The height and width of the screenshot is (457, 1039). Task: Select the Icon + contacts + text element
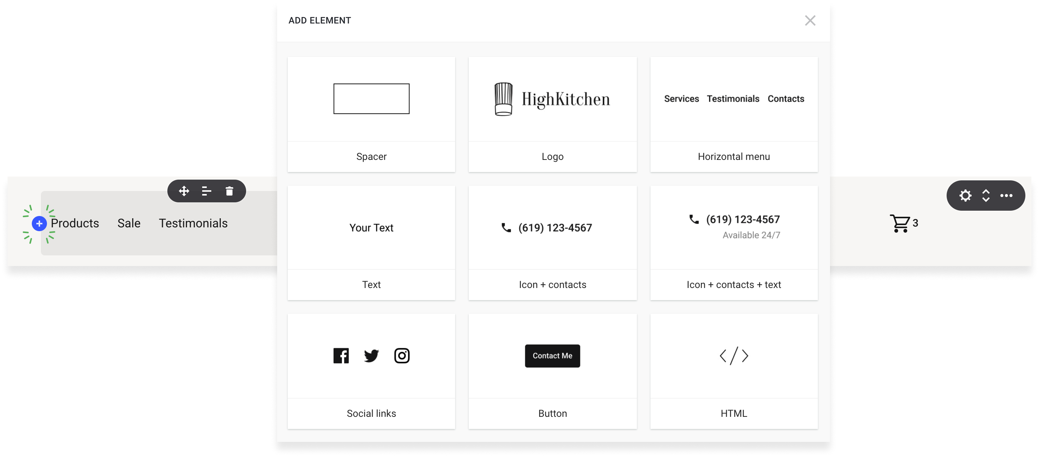[x=734, y=243]
